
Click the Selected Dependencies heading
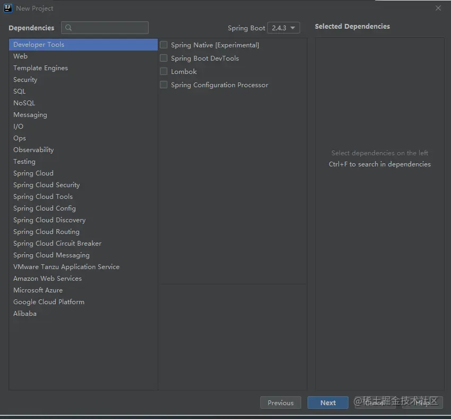[x=352, y=26]
